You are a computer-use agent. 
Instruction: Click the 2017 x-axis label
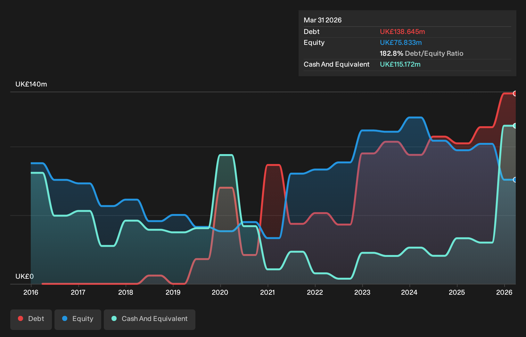78,292
